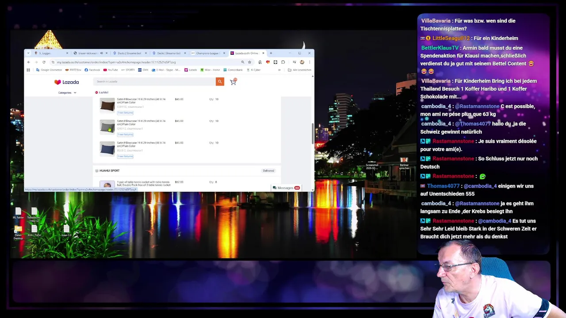
Task: Click the zoom magnifier icon in the address bar
Action: (242, 62)
